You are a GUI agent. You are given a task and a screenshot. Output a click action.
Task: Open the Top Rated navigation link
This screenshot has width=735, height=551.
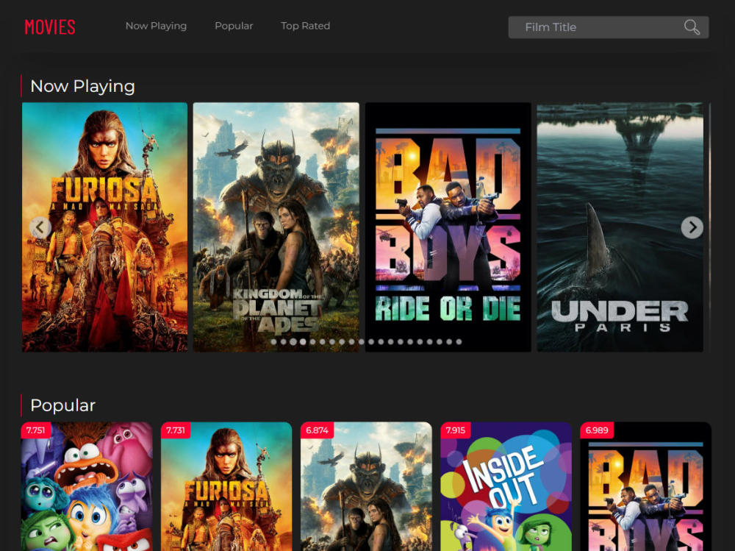pyautogui.click(x=306, y=26)
